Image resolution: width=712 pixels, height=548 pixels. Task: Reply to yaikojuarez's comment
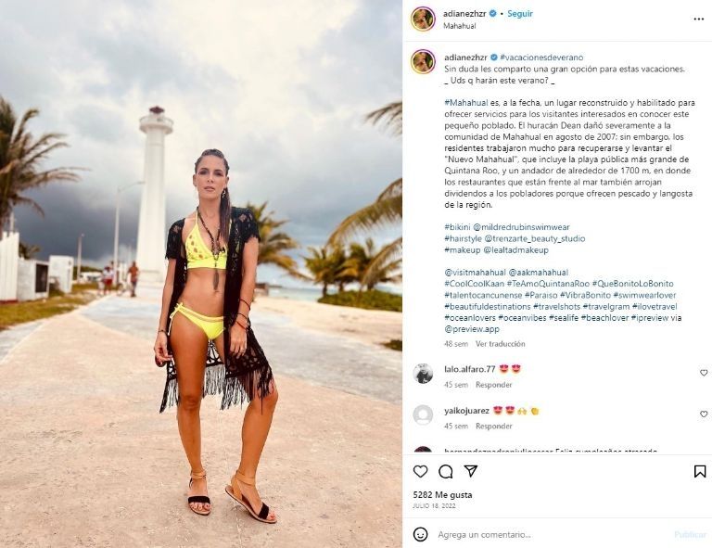(x=493, y=426)
